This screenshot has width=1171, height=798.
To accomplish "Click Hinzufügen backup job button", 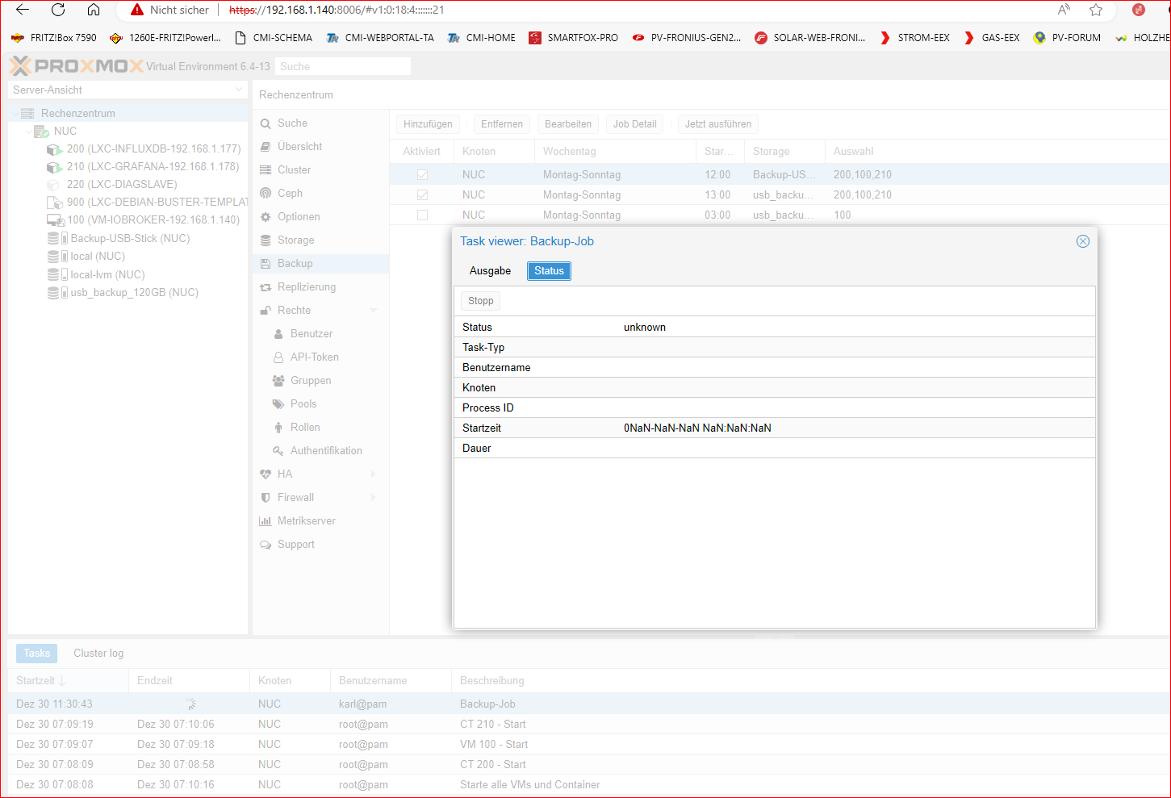I will click(x=428, y=123).
